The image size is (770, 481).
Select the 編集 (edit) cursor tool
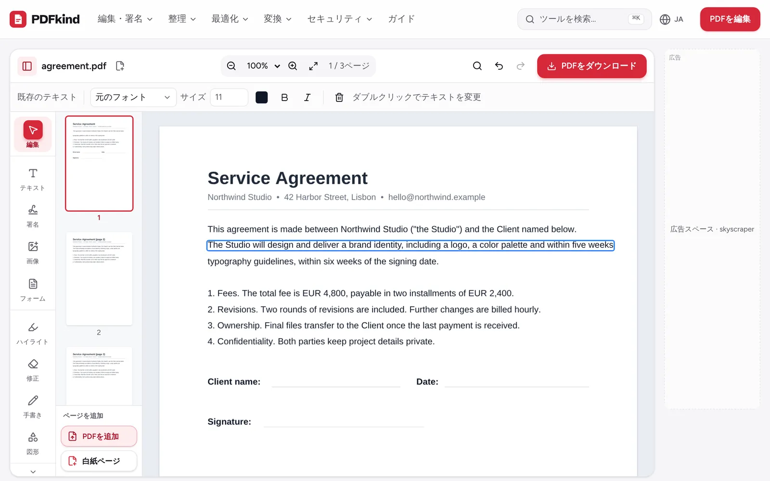pos(33,134)
